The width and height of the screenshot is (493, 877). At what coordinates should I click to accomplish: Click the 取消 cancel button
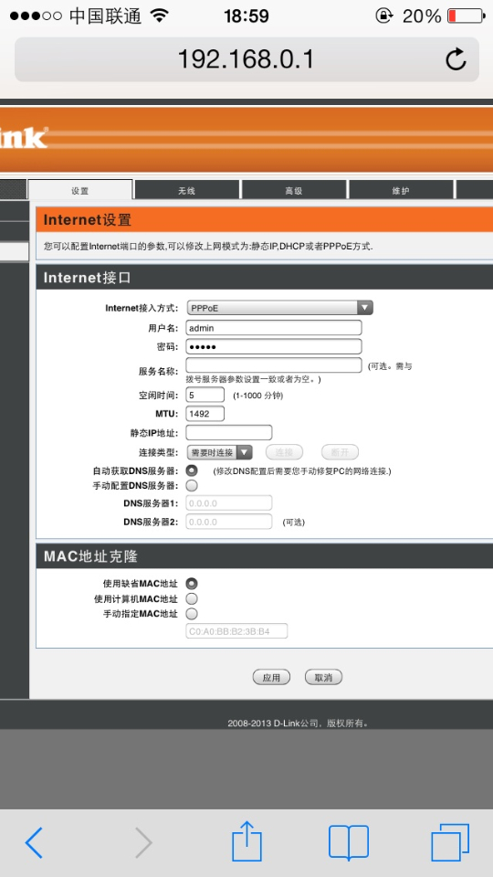pyautogui.click(x=323, y=677)
